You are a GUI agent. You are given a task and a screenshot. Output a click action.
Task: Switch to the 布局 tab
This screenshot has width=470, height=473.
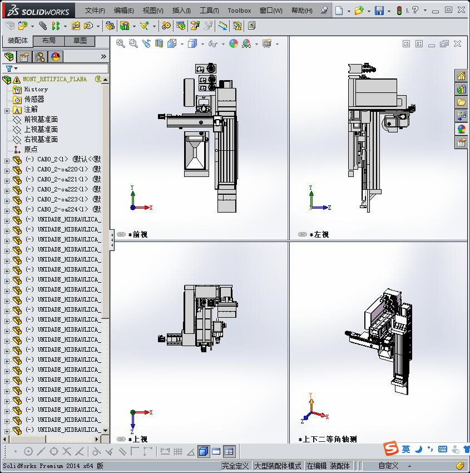(x=48, y=41)
